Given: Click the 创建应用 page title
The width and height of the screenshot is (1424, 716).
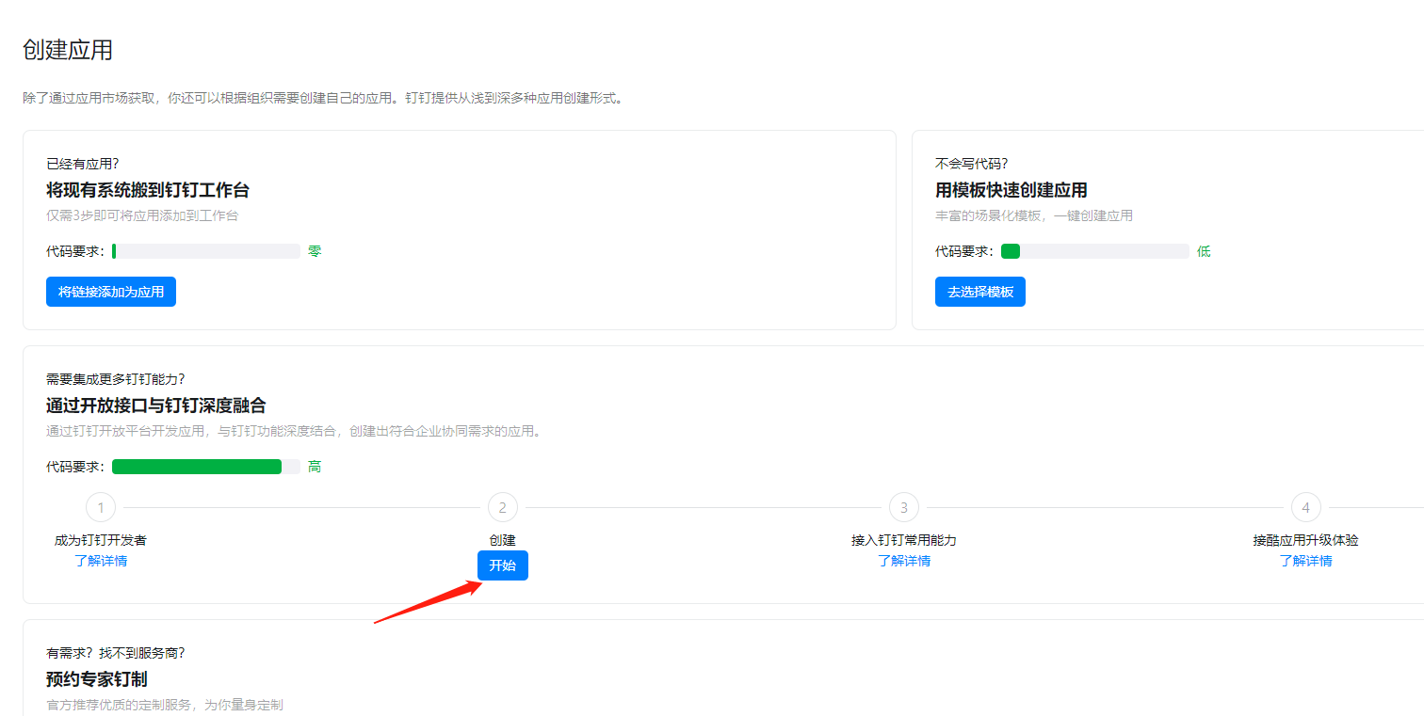Looking at the screenshot, I should pyautogui.click(x=68, y=50).
